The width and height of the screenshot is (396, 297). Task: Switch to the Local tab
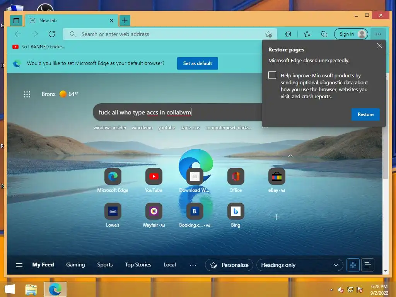tap(170, 265)
